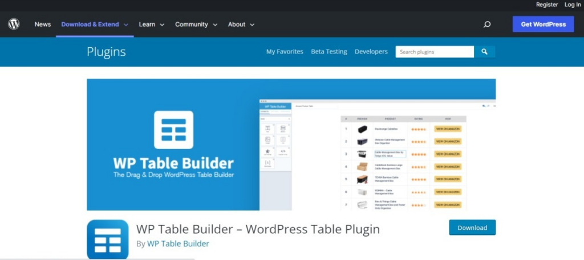Image resolution: width=584 pixels, height=260 pixels.
Task: Go to the Plugins heading link
Action: 106,52
